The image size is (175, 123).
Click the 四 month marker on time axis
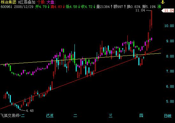point(141,115)
